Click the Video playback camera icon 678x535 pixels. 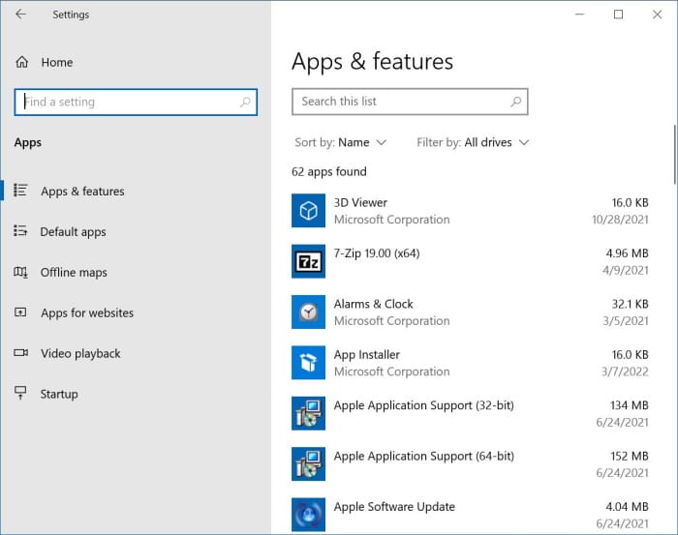[x=20, y=353]
